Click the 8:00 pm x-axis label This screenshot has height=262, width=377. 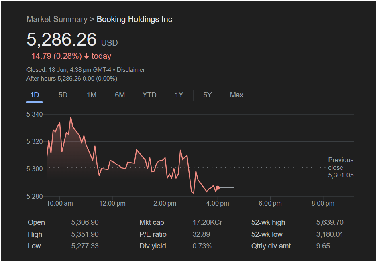pos(323,204)
